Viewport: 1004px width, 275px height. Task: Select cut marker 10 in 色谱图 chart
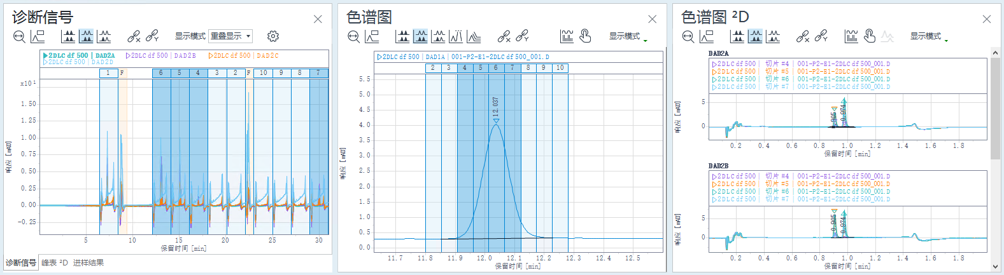point(560,68)
